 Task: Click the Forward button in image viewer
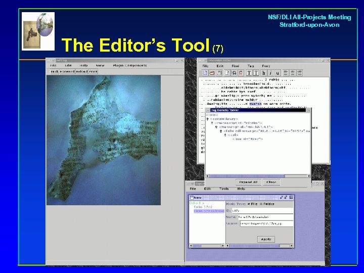point(67,71)
